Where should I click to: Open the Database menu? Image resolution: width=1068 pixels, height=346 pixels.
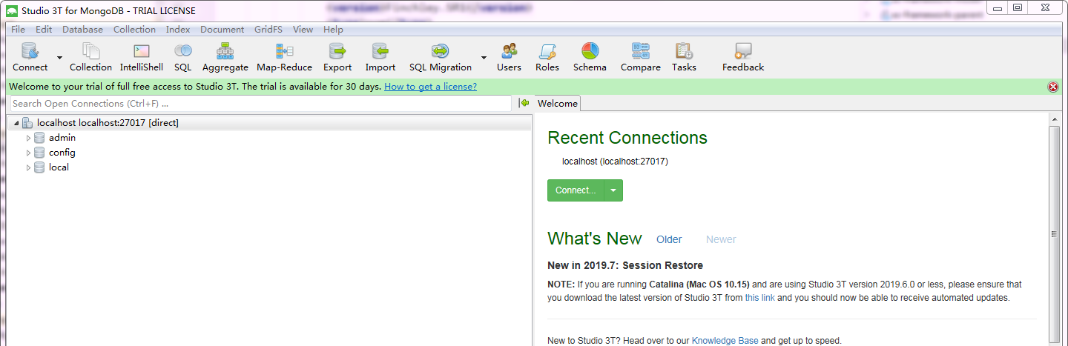pyautogui.click(x=82, y=30)
